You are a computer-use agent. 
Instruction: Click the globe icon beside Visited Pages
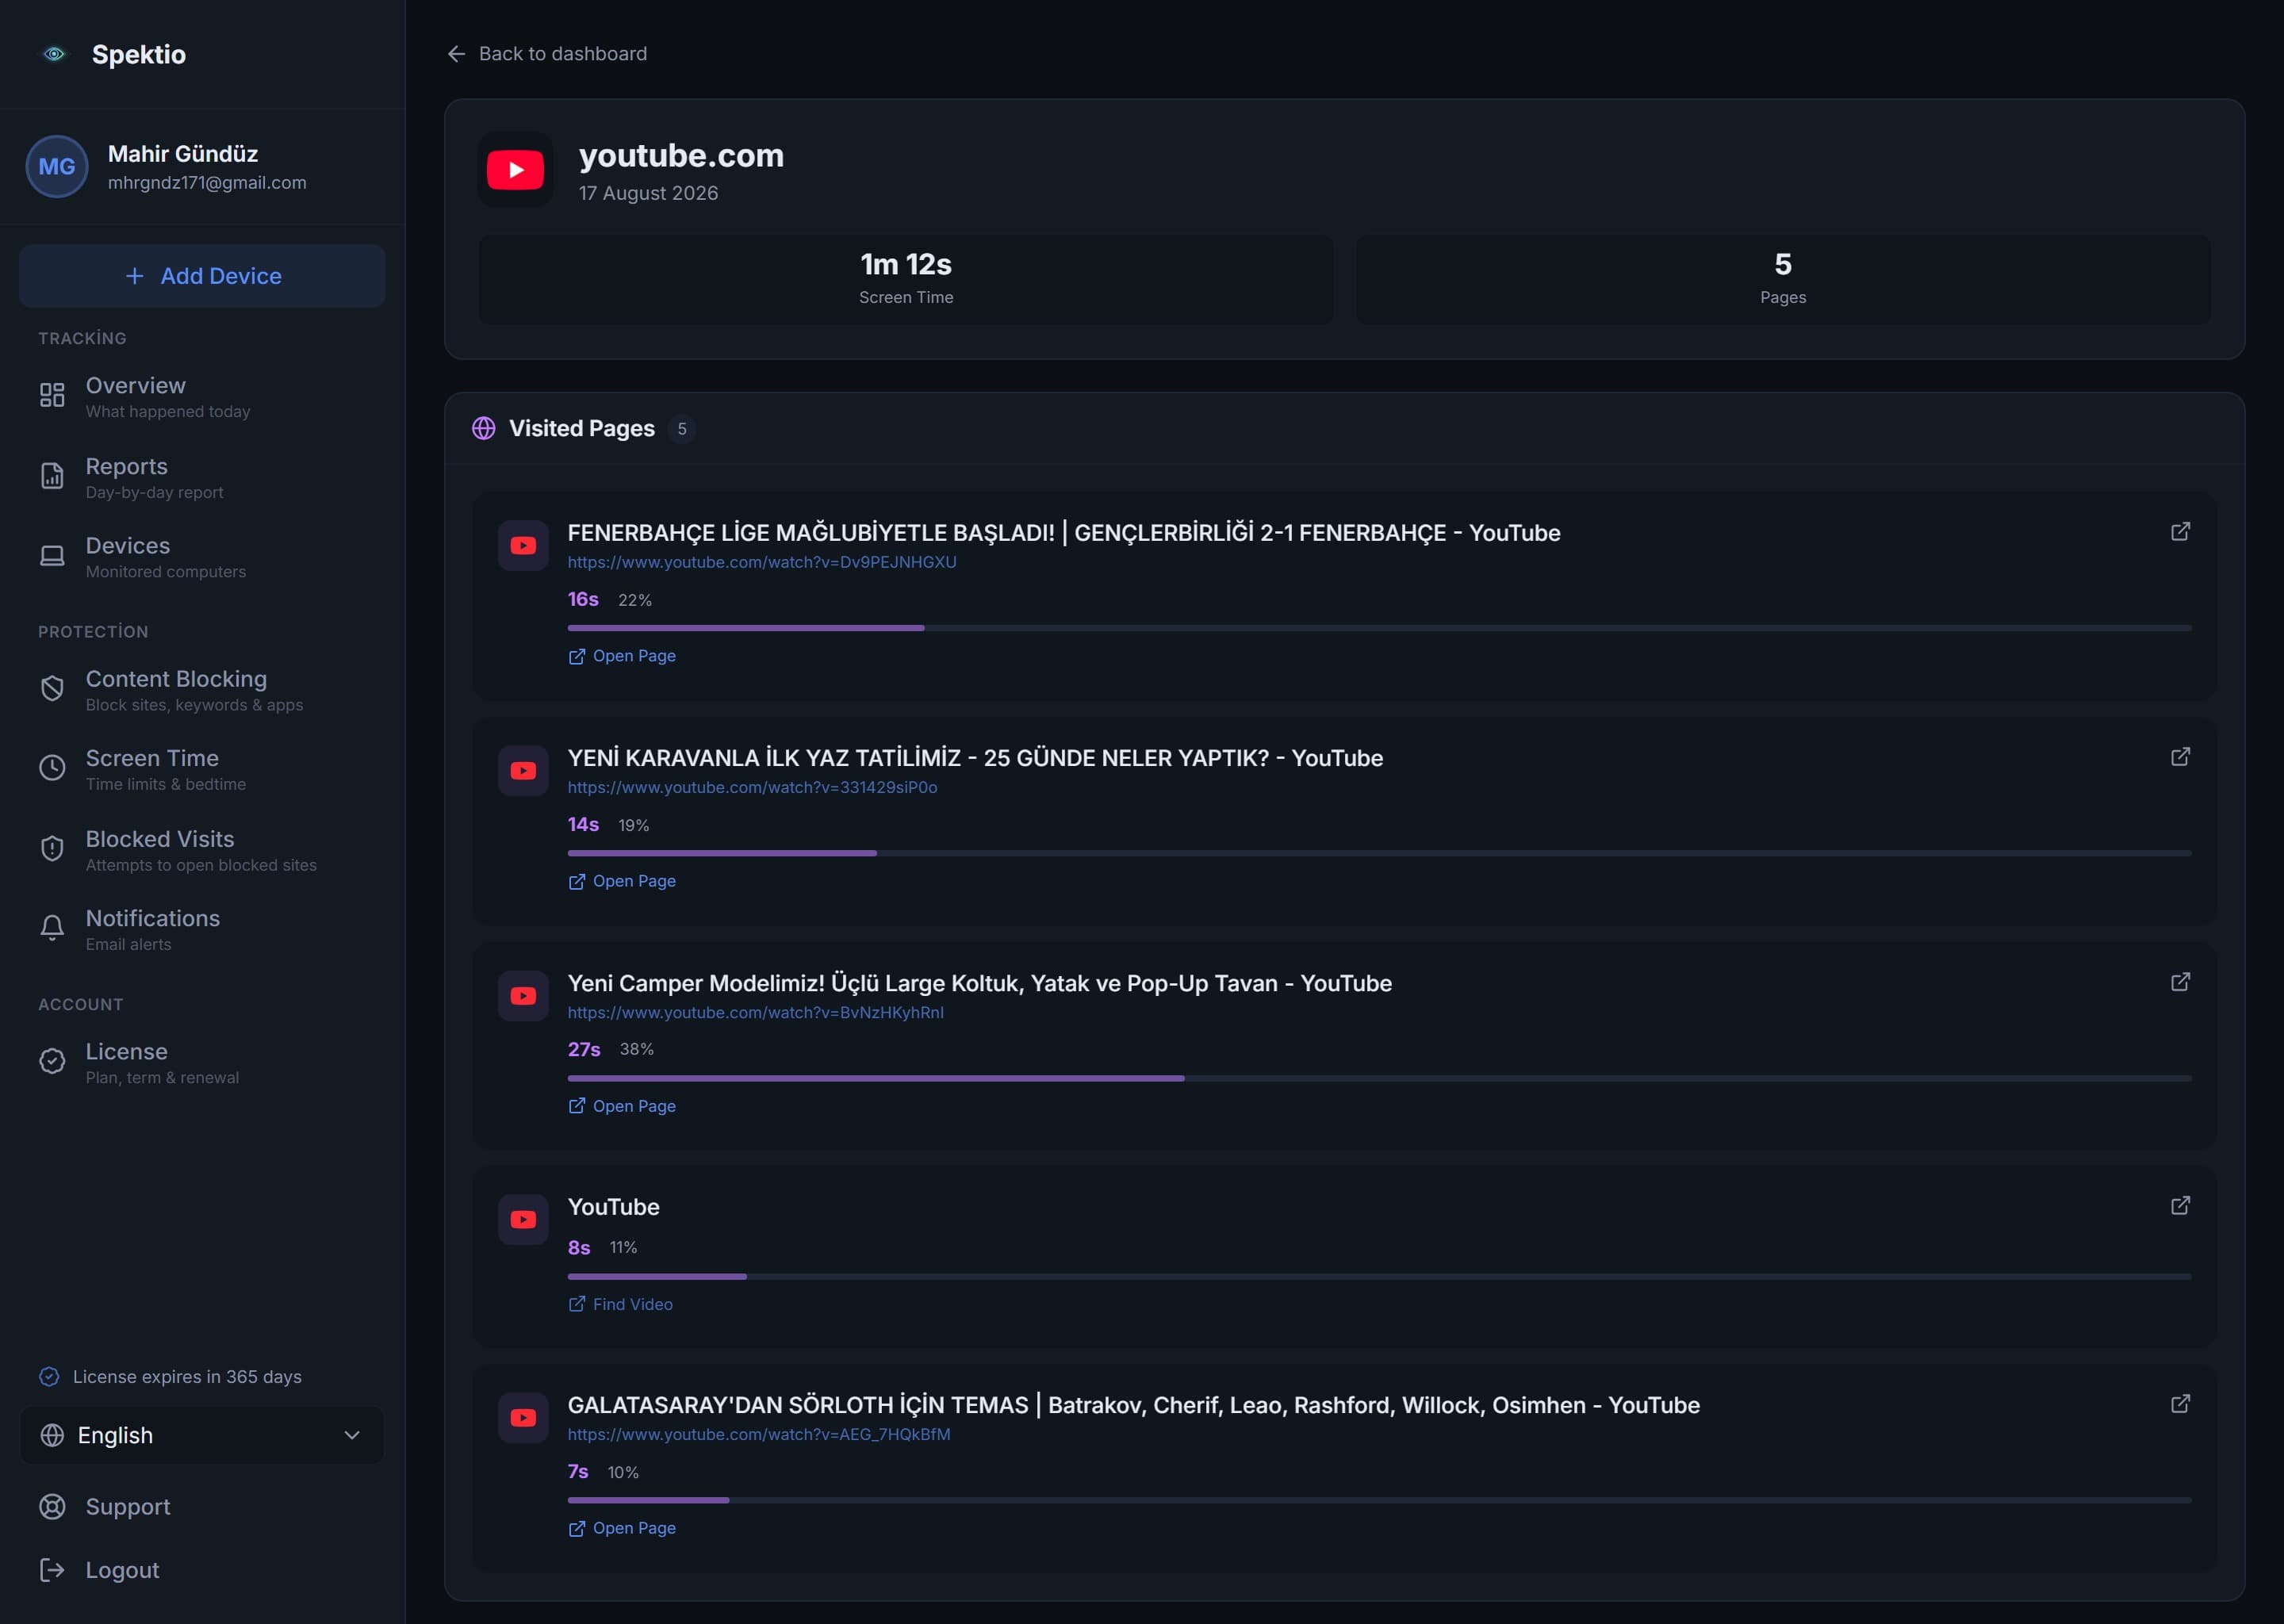[484, 429]
